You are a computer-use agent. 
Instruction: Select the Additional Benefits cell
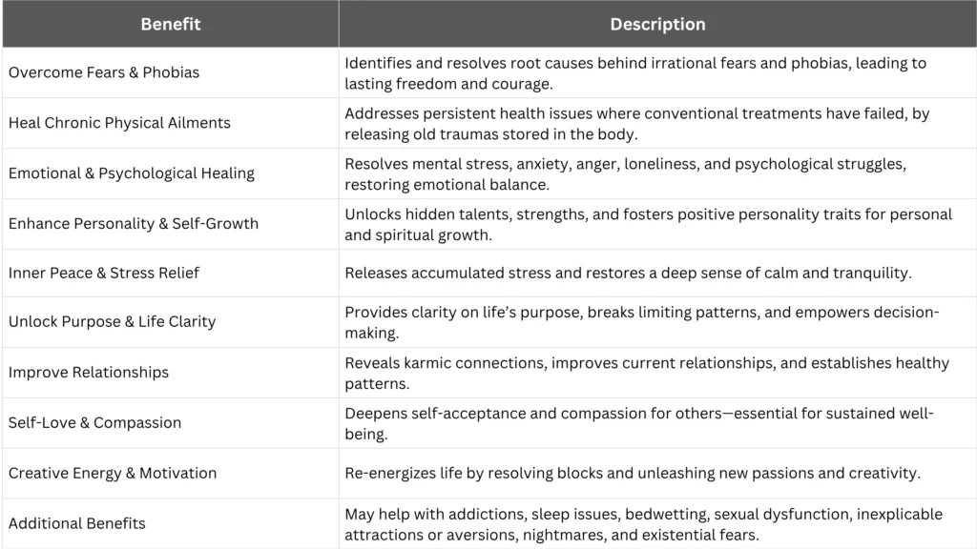coord(77,523)
